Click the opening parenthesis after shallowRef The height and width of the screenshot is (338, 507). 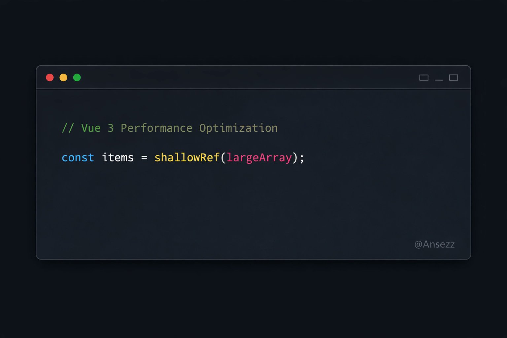(x=223, y=158)
